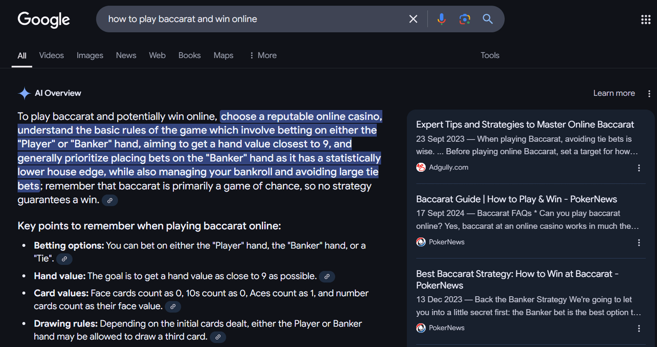Open source link icon after Drawing rules bullet

click(x=218, y=337)
